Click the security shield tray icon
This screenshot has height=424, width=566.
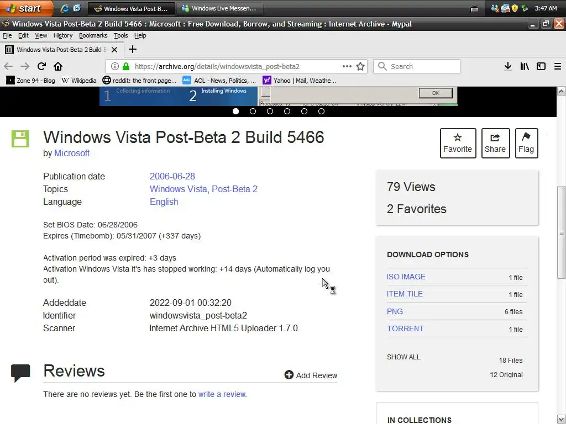point(515,8)
